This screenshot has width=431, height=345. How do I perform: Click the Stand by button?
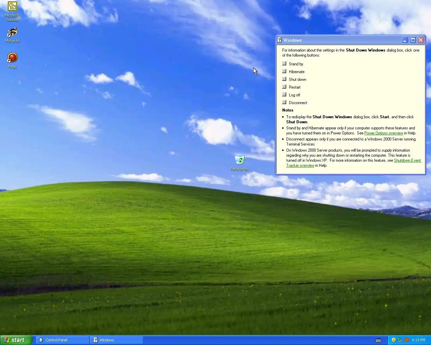[284, 63]
